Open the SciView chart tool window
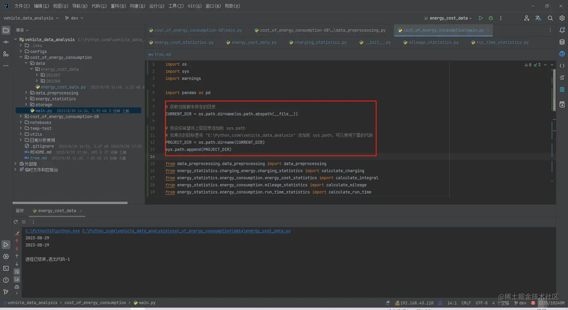 562,78
